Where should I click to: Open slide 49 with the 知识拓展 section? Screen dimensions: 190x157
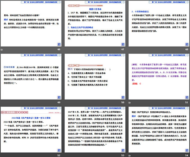(x=31, y=77)
